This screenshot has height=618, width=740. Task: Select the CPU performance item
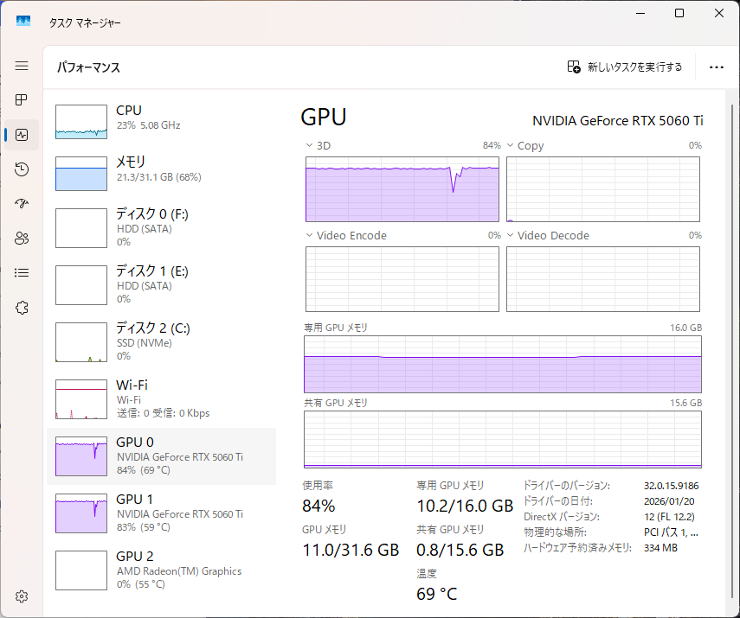pyautogui.click(x=161, y=122)
